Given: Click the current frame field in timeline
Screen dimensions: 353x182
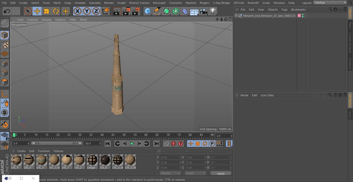Looking at the screenshot, I should [224, 136].
